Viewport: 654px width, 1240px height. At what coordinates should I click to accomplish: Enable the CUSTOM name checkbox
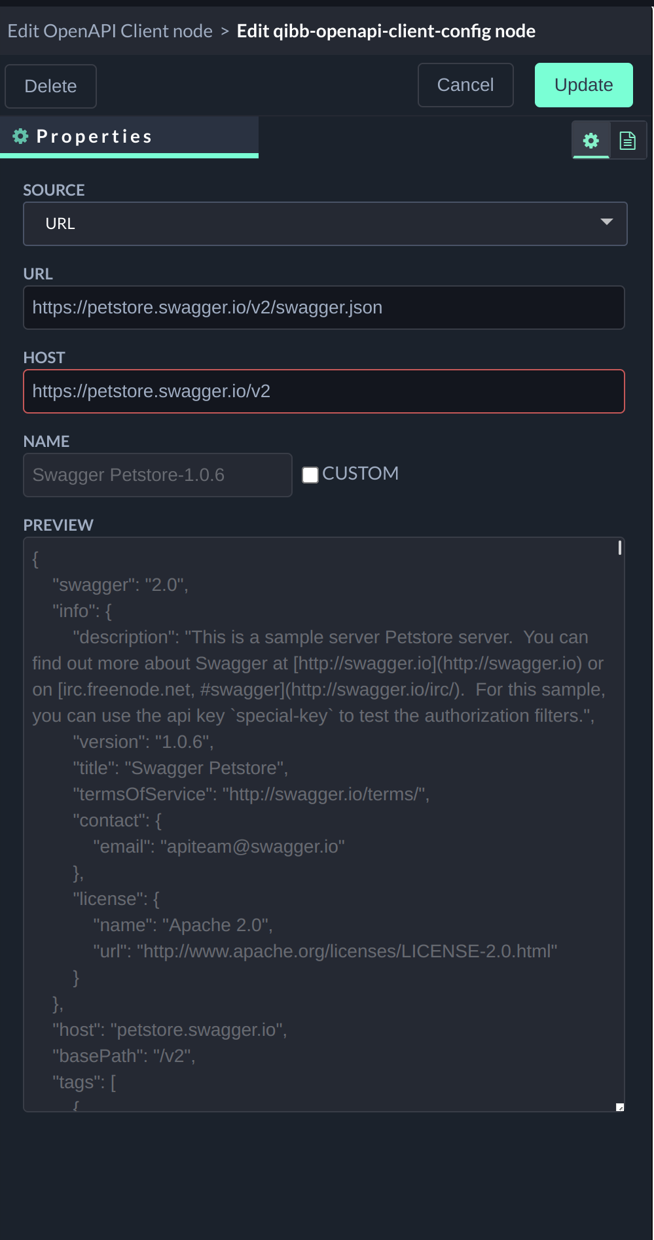tap(310, 474)
